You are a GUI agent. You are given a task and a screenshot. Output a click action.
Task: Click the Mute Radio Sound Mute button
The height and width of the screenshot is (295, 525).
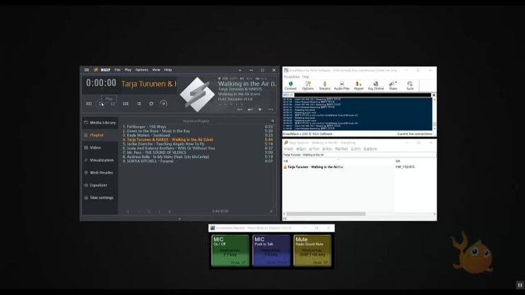(x=312, y=251)
